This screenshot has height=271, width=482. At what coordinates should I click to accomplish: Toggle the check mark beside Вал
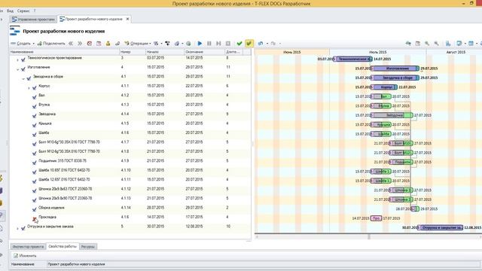coord(35,97)
